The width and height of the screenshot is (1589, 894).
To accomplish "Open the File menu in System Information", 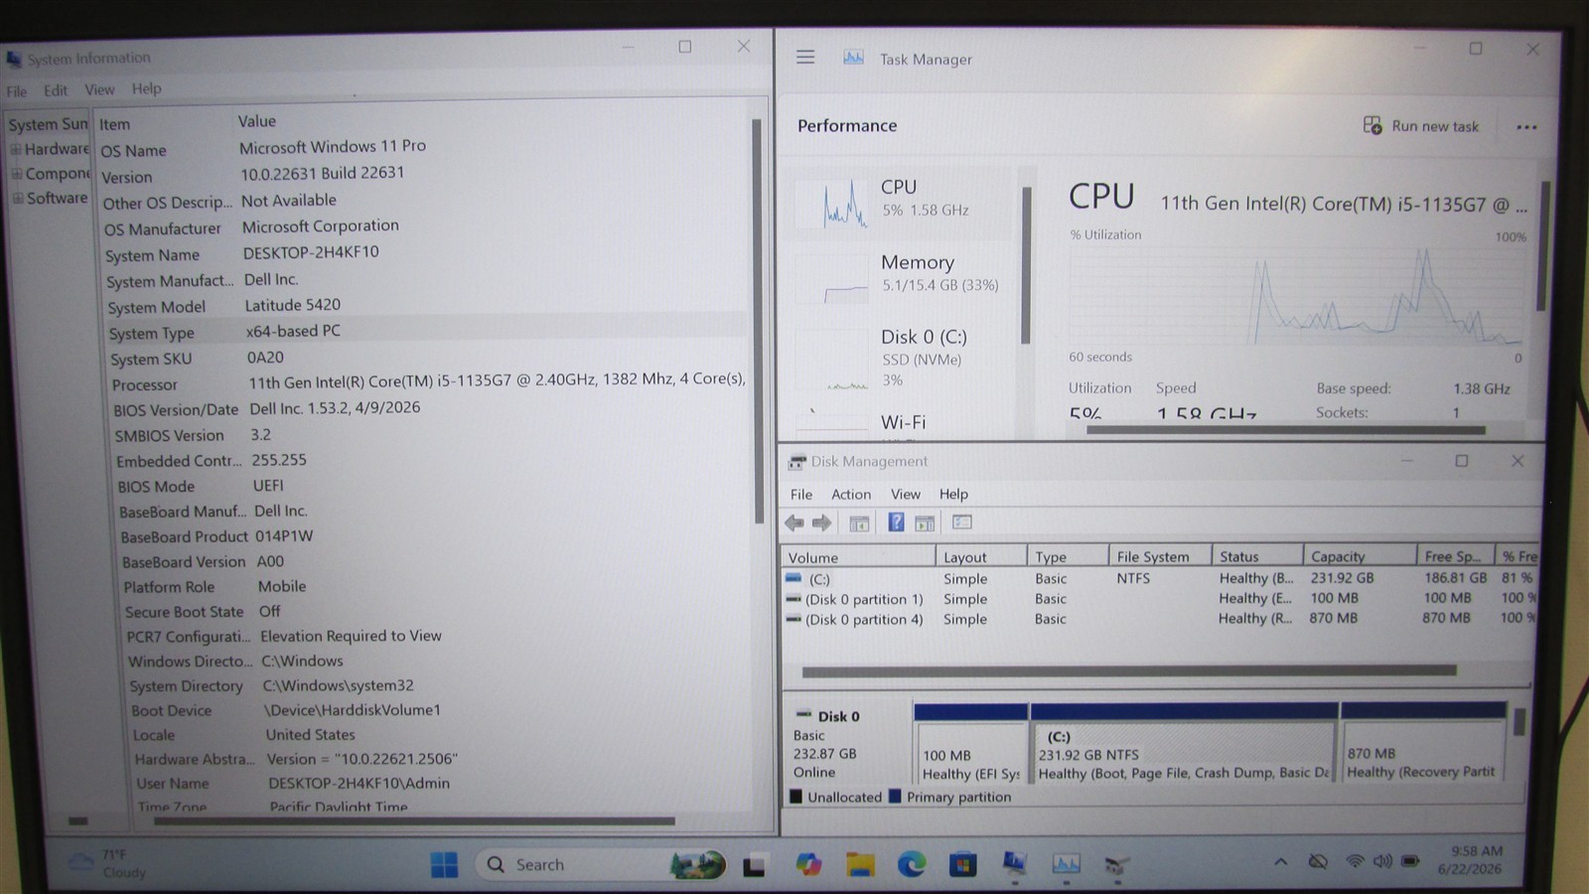I will [x=17, y=91].
